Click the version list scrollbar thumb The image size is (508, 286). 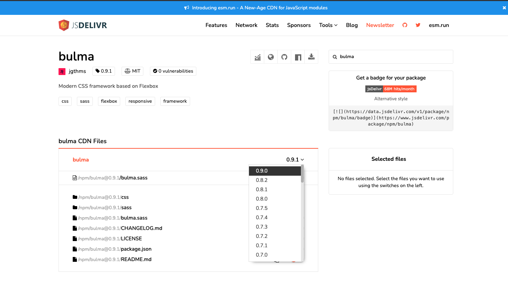[x=302, y=174]
